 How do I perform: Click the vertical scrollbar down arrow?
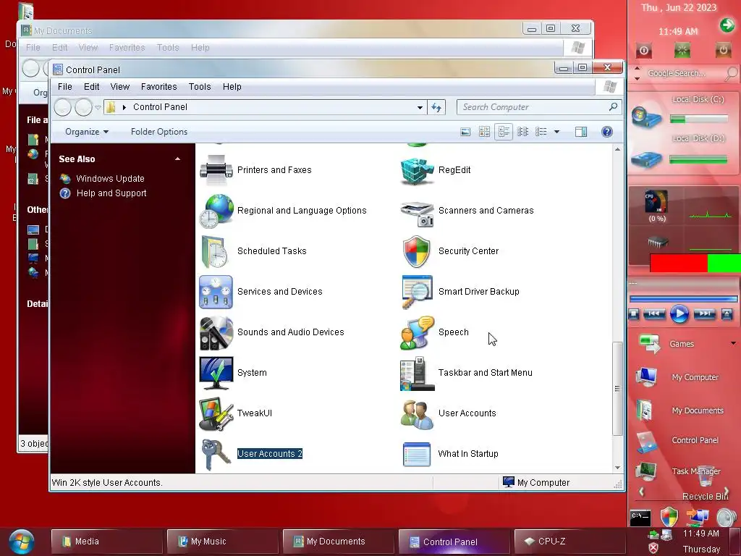click(617, 468)
